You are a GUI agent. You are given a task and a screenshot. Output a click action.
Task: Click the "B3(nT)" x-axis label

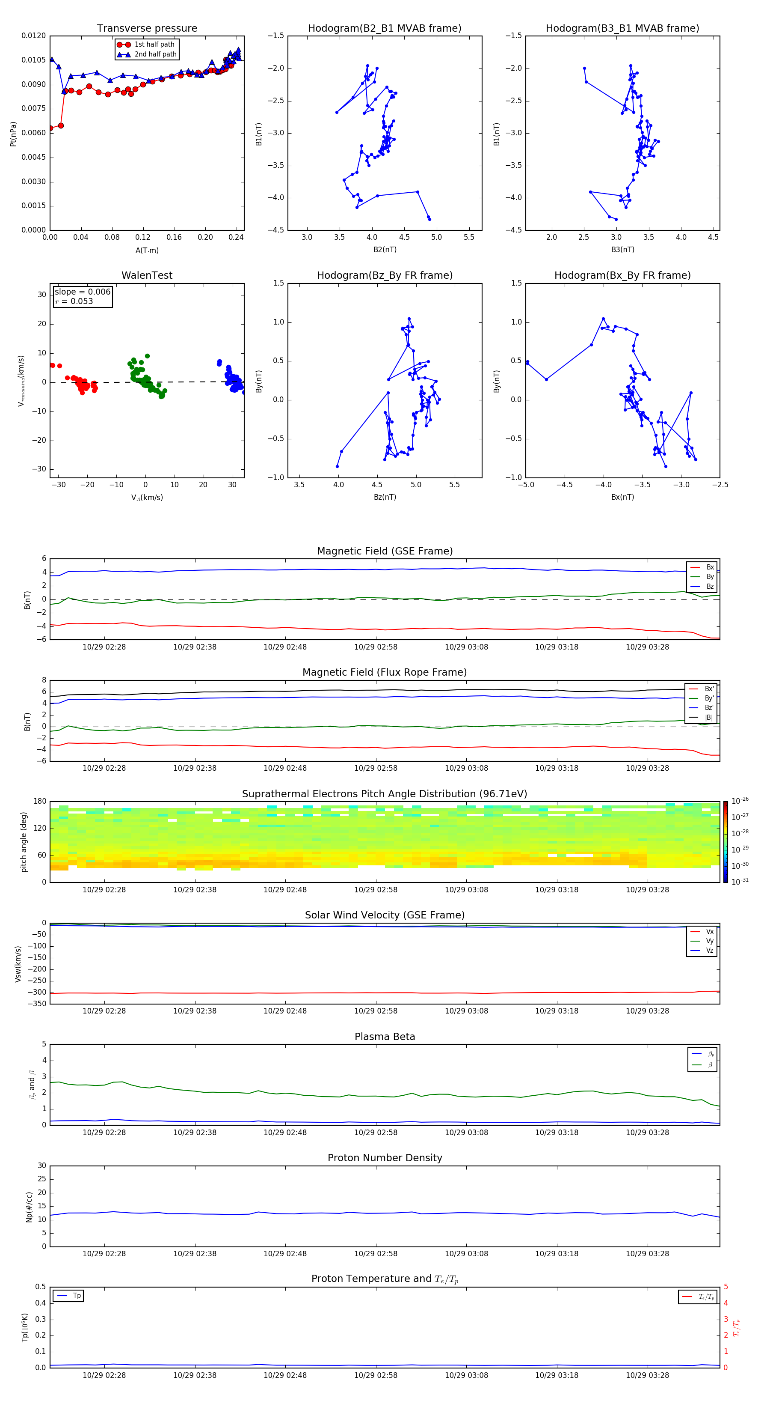622,250
